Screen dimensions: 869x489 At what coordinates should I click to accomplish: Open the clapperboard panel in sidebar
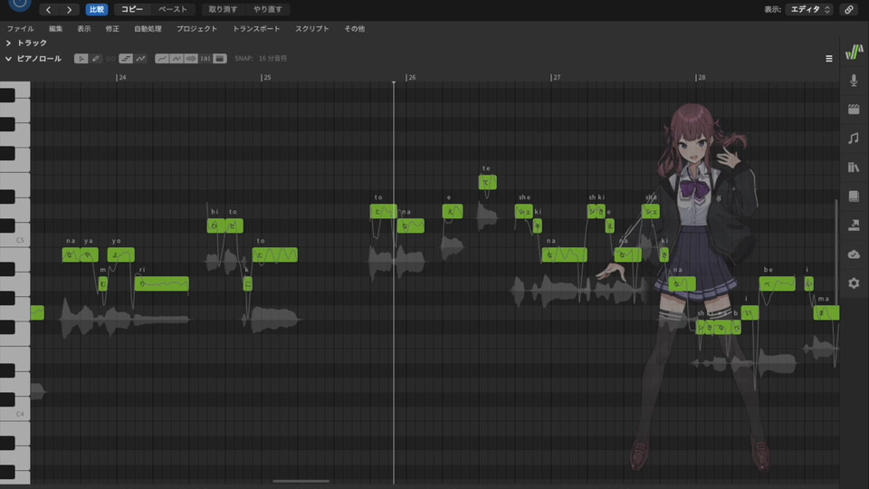coord(854,110)
